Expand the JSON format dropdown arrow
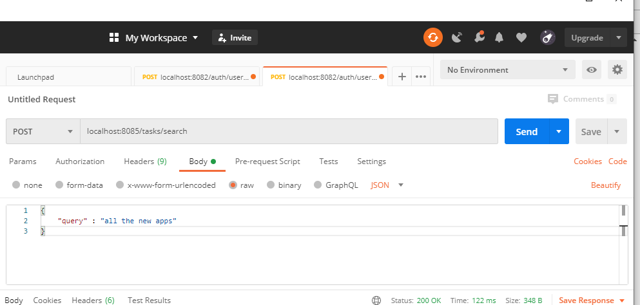The image size is (640, 305). click(401, 185)
